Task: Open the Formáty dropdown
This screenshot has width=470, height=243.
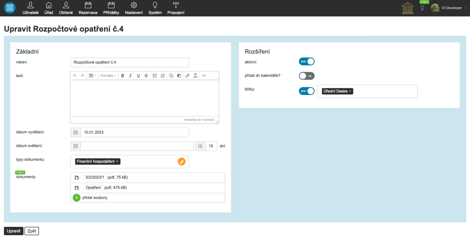Action: click(108, 76)
